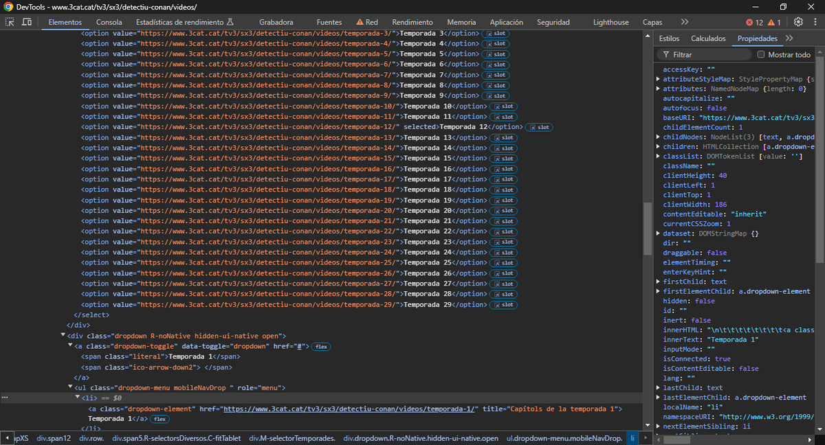Select div.span12 in the breadcrumb
This screenshot has height=445, width=825.
click(54, 438)
